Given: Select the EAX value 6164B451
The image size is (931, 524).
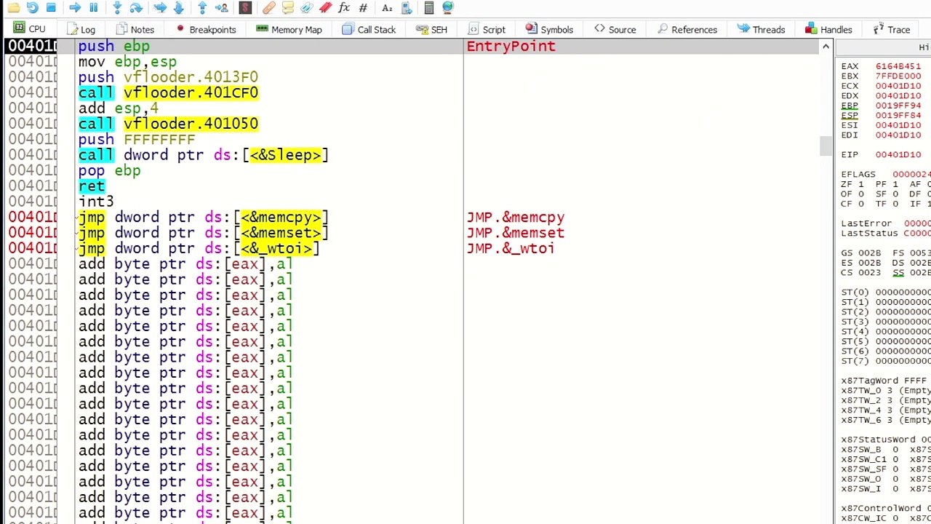Looking at the screenshot, I should pos(898,66).
